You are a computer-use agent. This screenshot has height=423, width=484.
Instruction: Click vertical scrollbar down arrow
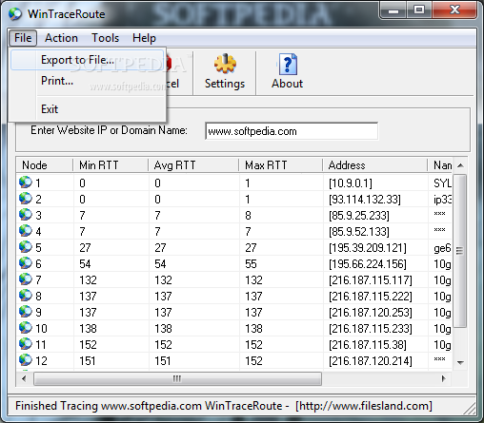click(x=460, y=362)
